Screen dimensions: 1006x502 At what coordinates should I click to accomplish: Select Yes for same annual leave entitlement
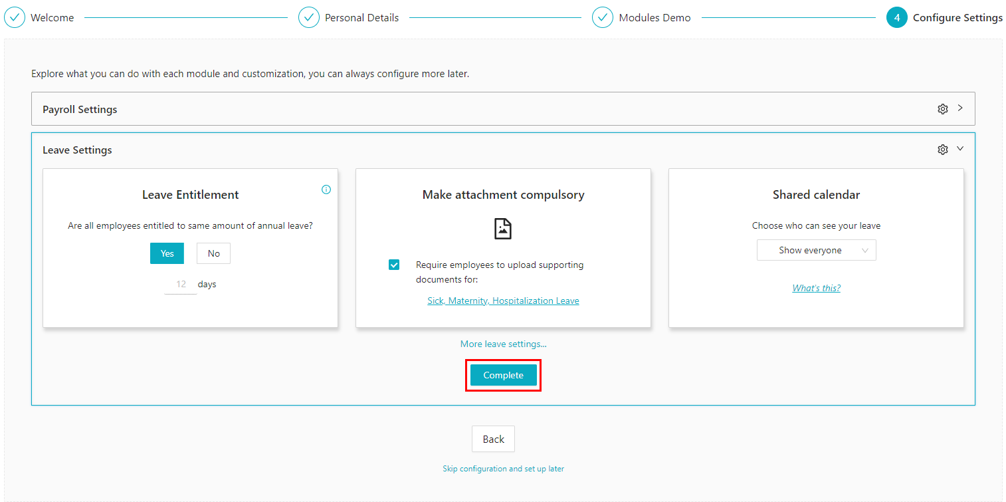point(167,253)
